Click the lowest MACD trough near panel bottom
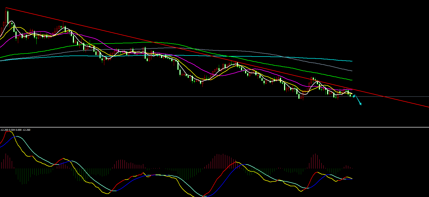The image size is (429, 197). tap(204, 196)
